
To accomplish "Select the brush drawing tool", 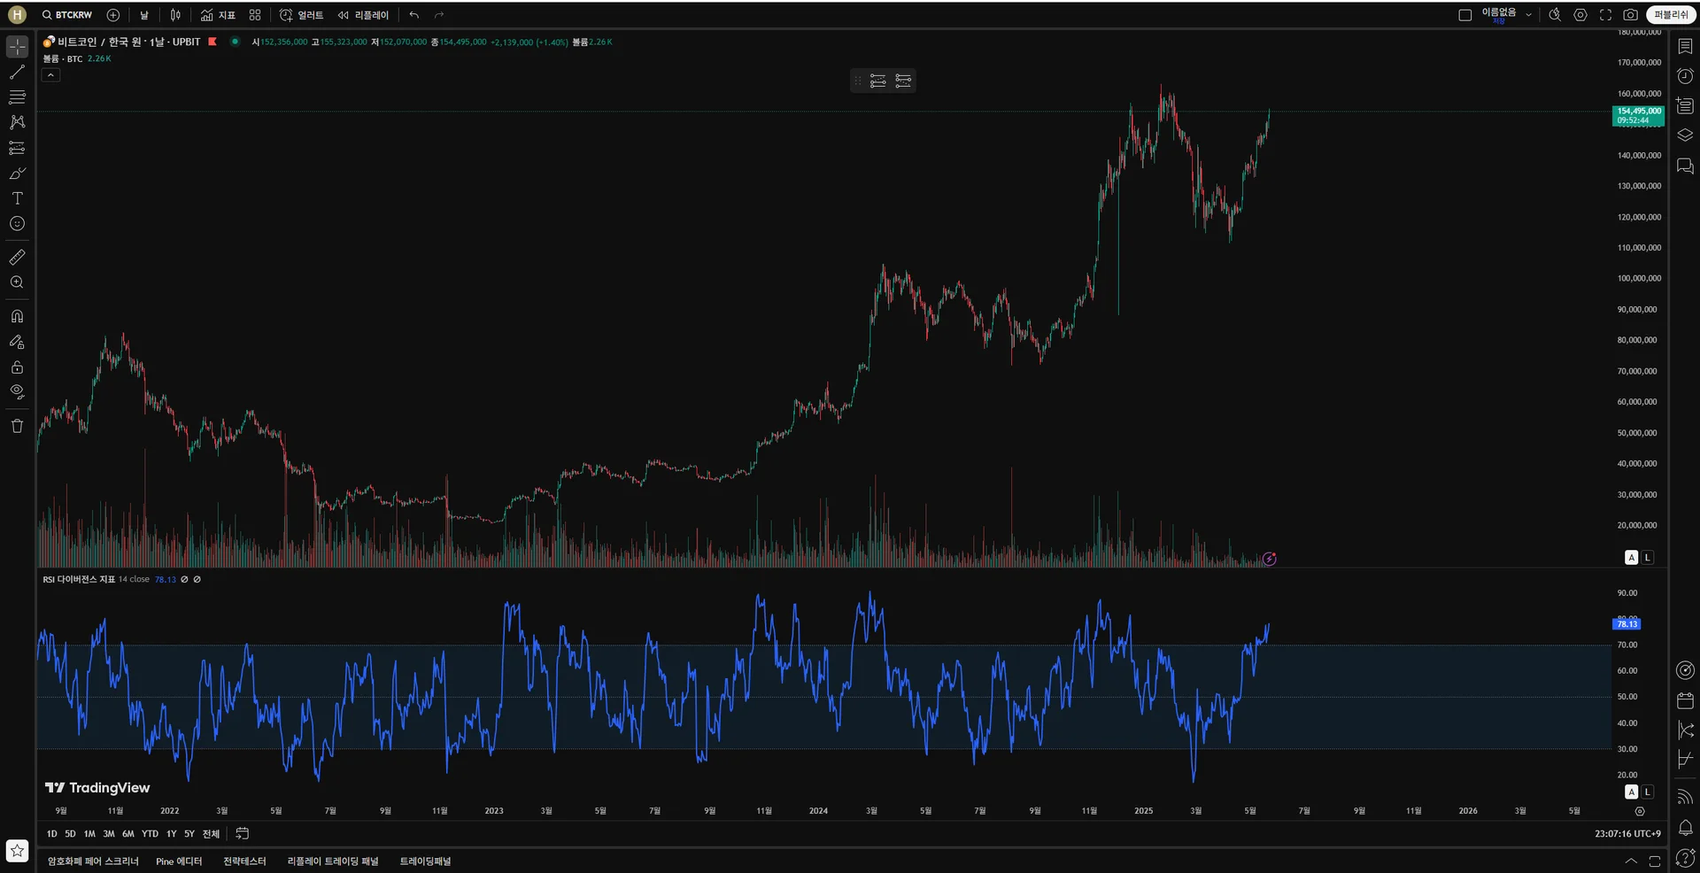I will click(17, 174).
